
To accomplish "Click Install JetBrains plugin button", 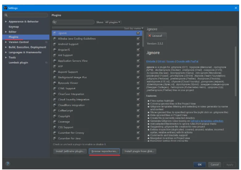I will 70,151.
